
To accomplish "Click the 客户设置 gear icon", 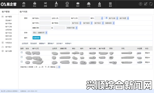I will [3, 51].
